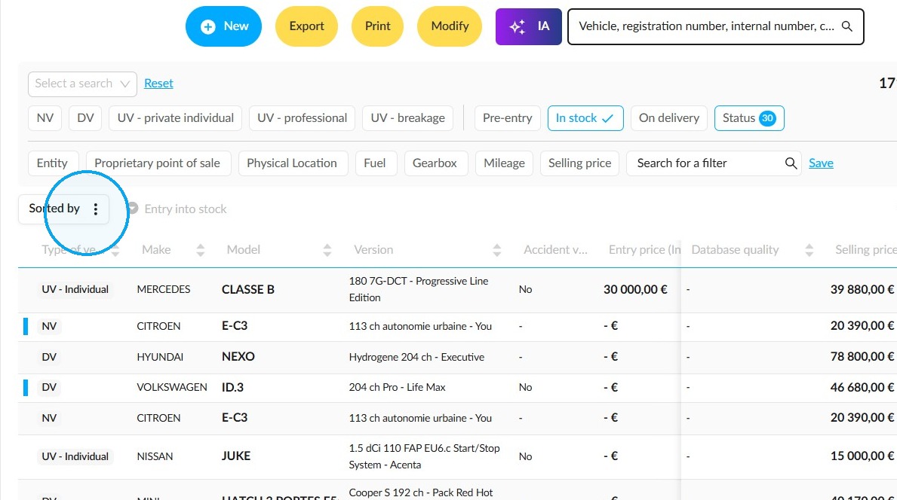Screen dimensions: 897x500
Task: Click the plus icon on New button
Action: point(208,27)
